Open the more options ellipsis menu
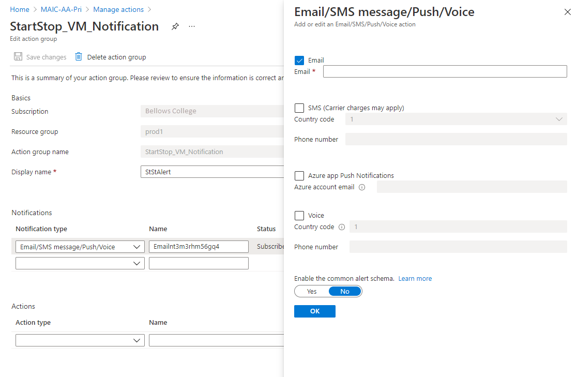The width and height of the screenshot is (577, 377). [x=191, y=26]
